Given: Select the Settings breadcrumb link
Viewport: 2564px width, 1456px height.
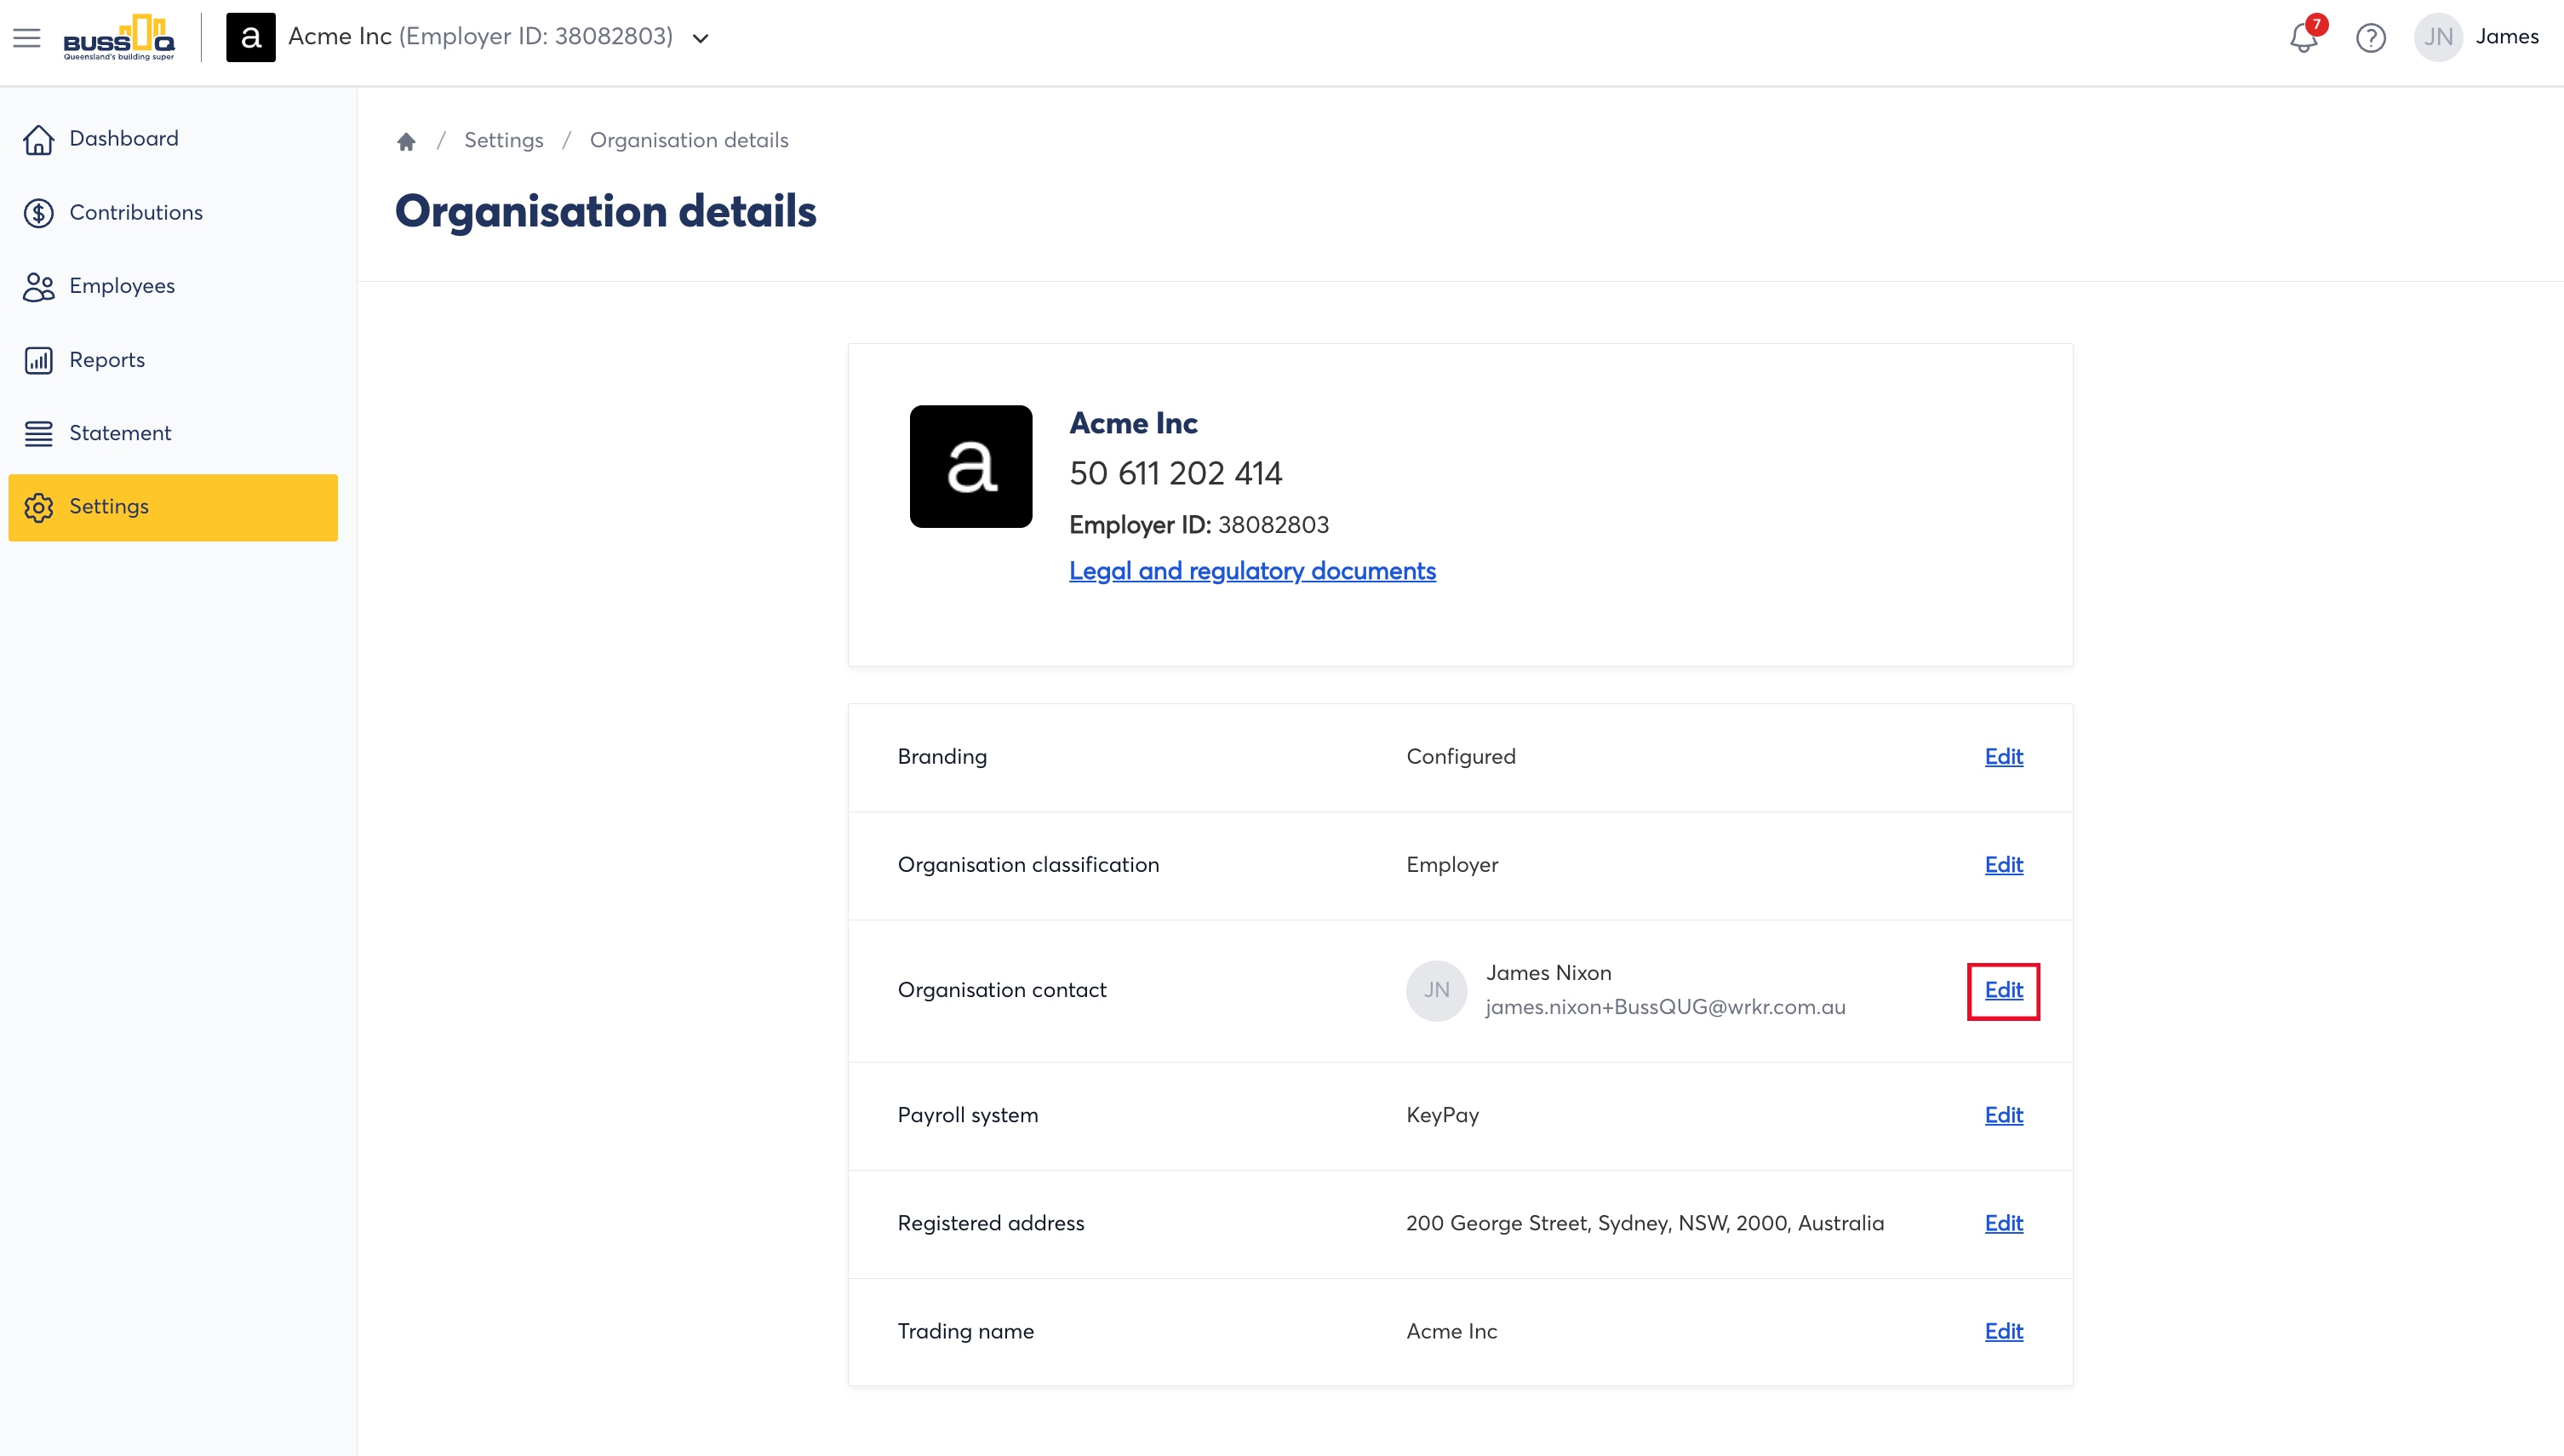Looking at the screenshot, I should coord(504,140).
